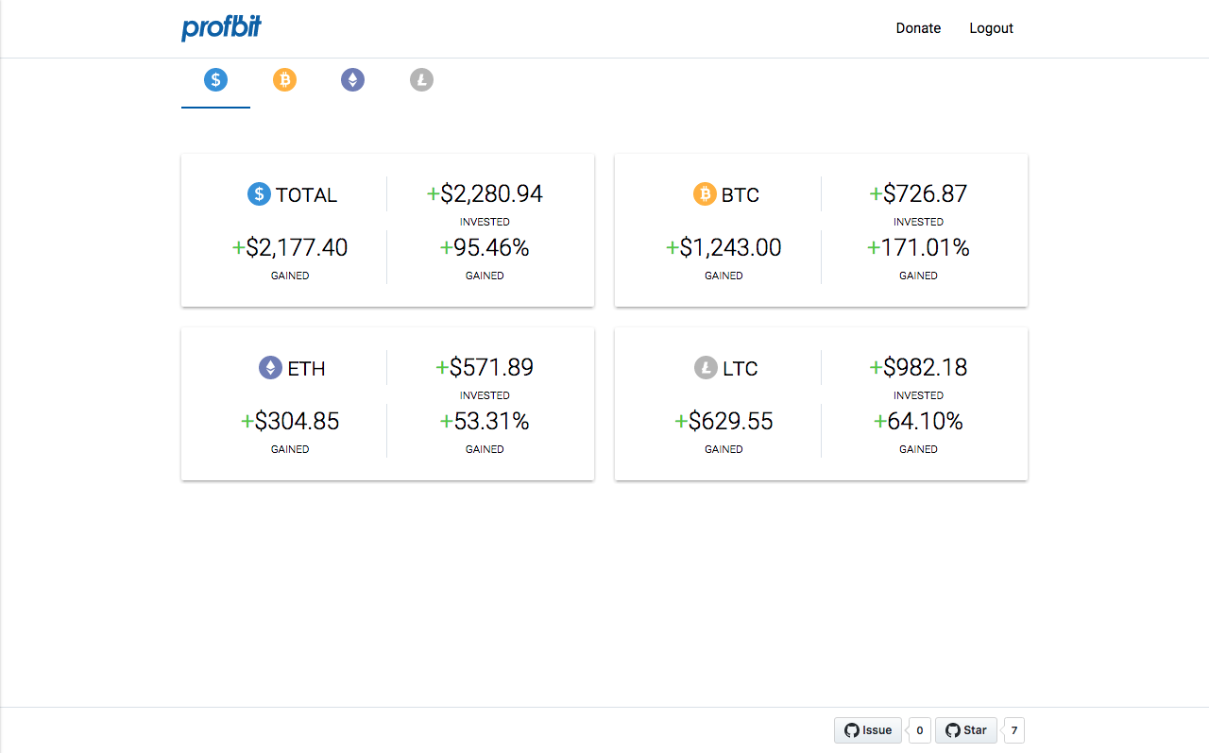Click the +$726.87 invested value
The height and width of the screenshot is (753, 1209).
(918, 193)
